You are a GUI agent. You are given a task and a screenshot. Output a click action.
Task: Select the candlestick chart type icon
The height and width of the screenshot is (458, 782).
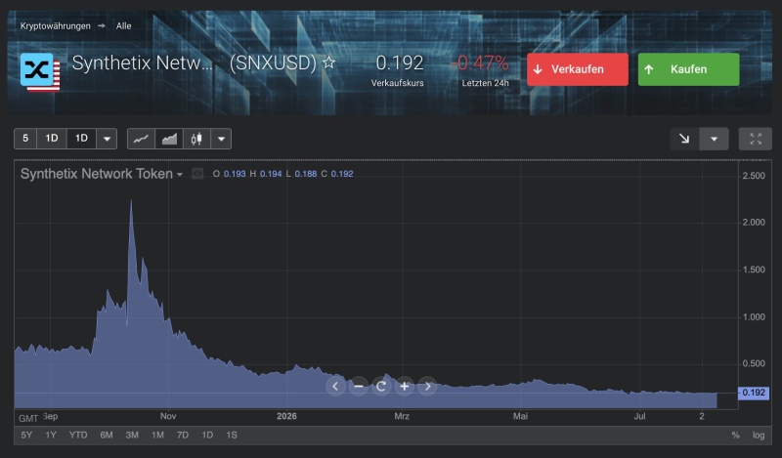197,139
